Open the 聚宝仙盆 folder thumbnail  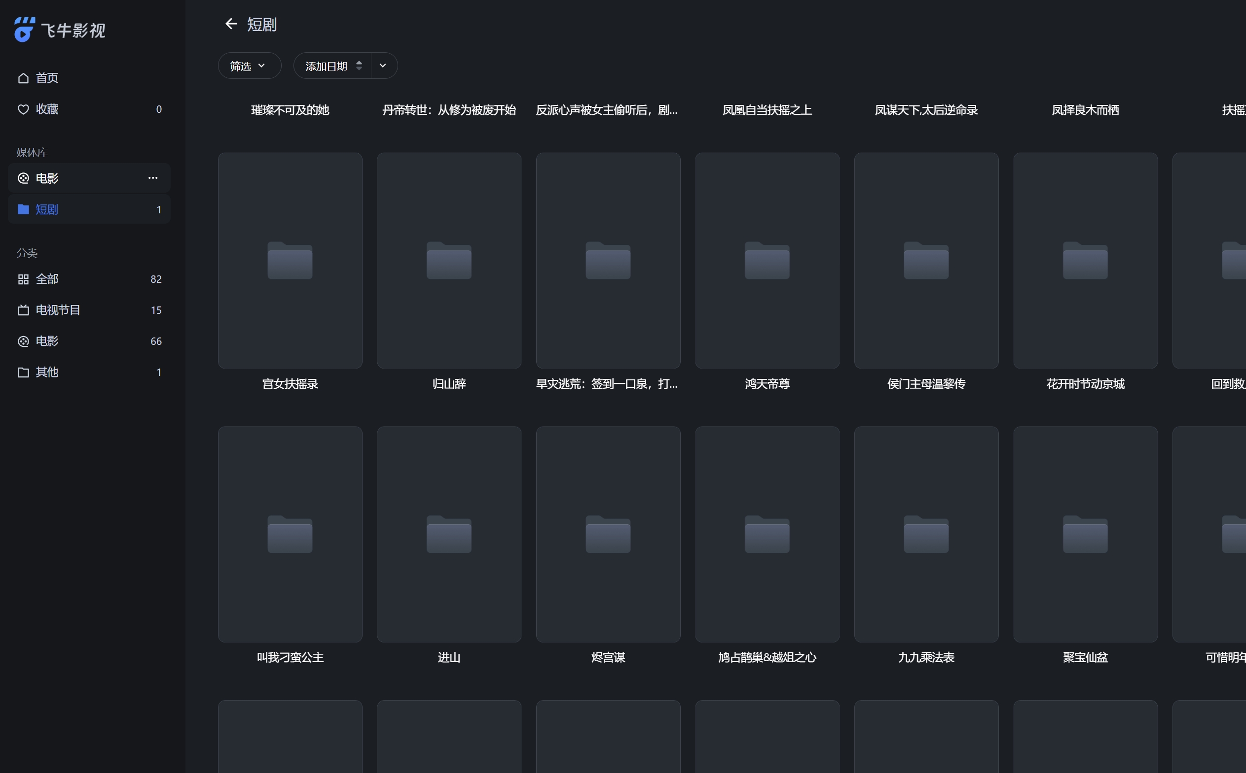[x=1085, y=534]
